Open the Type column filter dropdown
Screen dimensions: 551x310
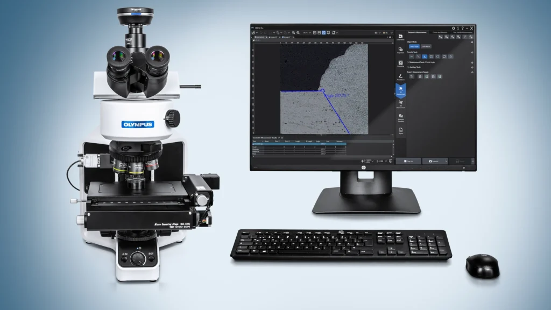pyautogui.click(x=263, y=142)
